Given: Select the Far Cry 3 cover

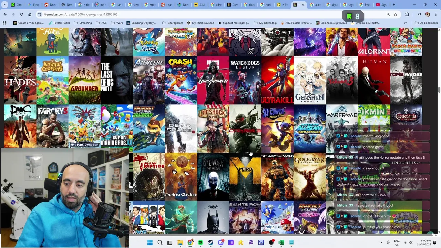Looking at the screenshot, I should (52, 126).
